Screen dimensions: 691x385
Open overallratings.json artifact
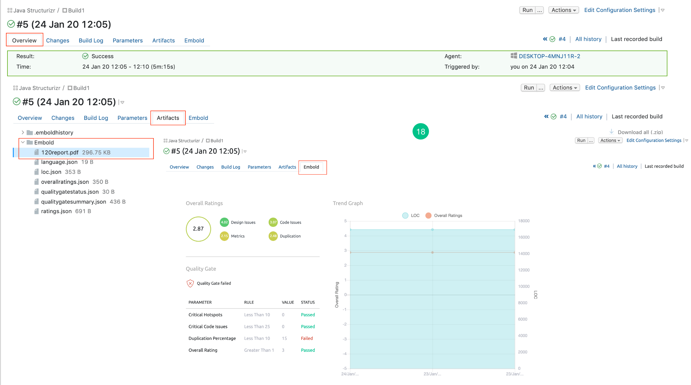[x=65, y=182]
